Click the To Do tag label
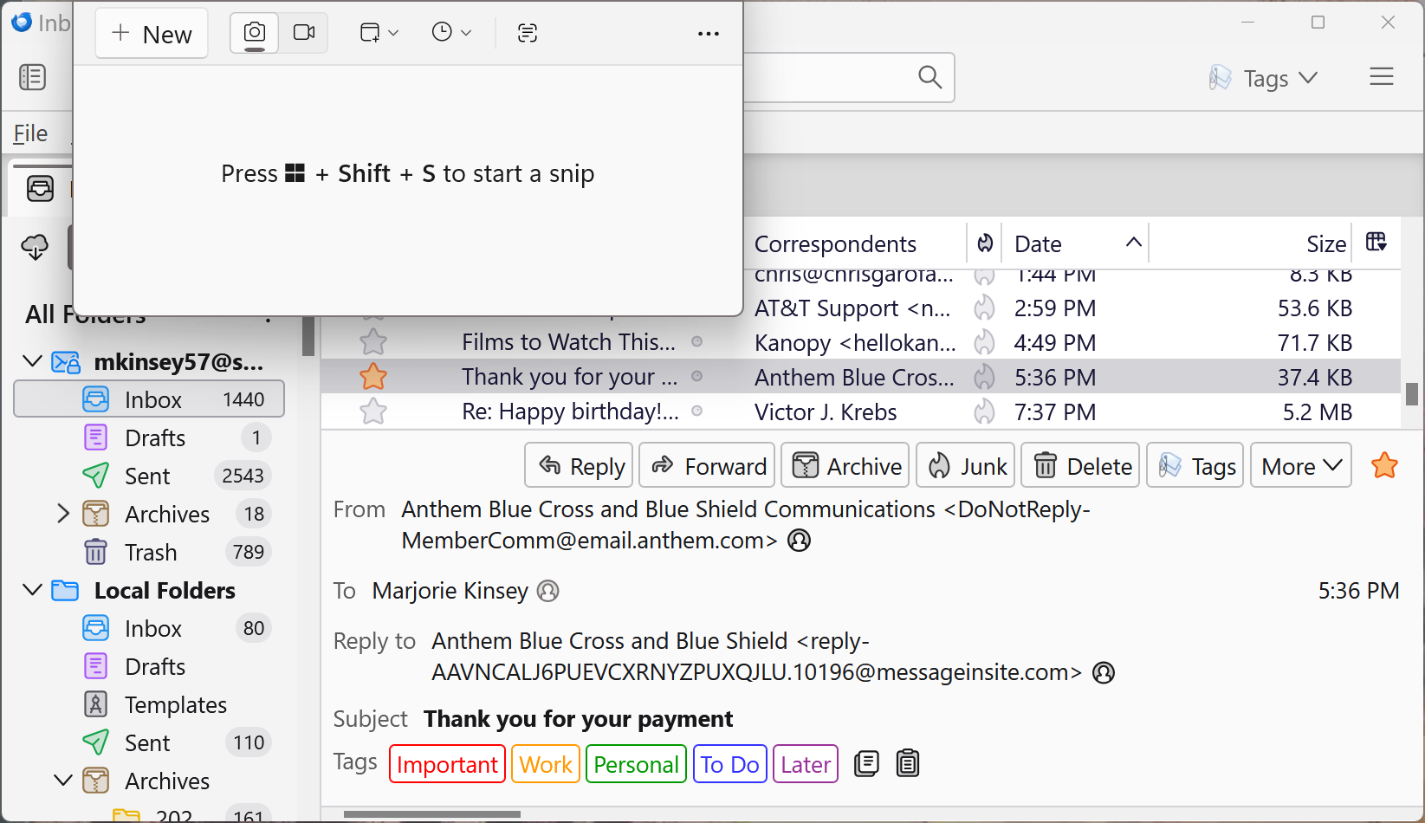 [x=729, y=764]
